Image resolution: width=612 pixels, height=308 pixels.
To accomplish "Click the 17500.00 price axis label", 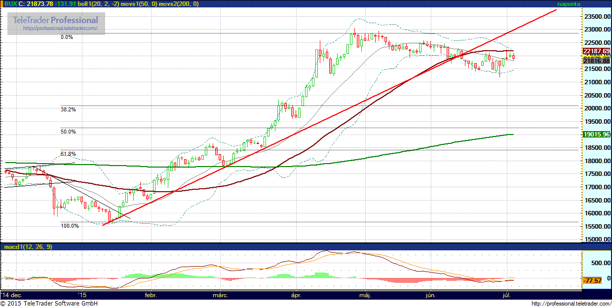I will [597, 174].
